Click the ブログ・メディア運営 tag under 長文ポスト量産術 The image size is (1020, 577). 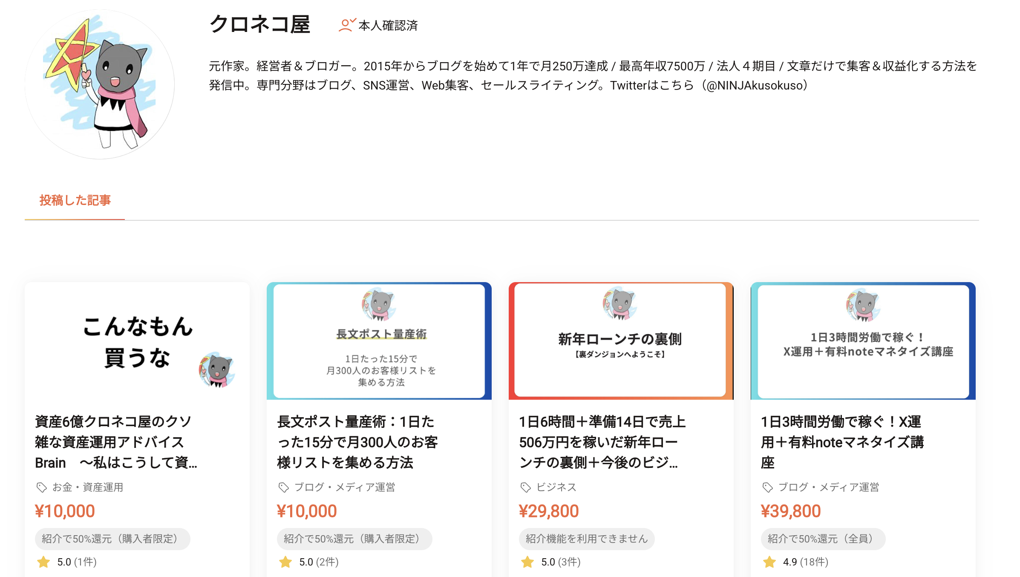pos(344,487)
